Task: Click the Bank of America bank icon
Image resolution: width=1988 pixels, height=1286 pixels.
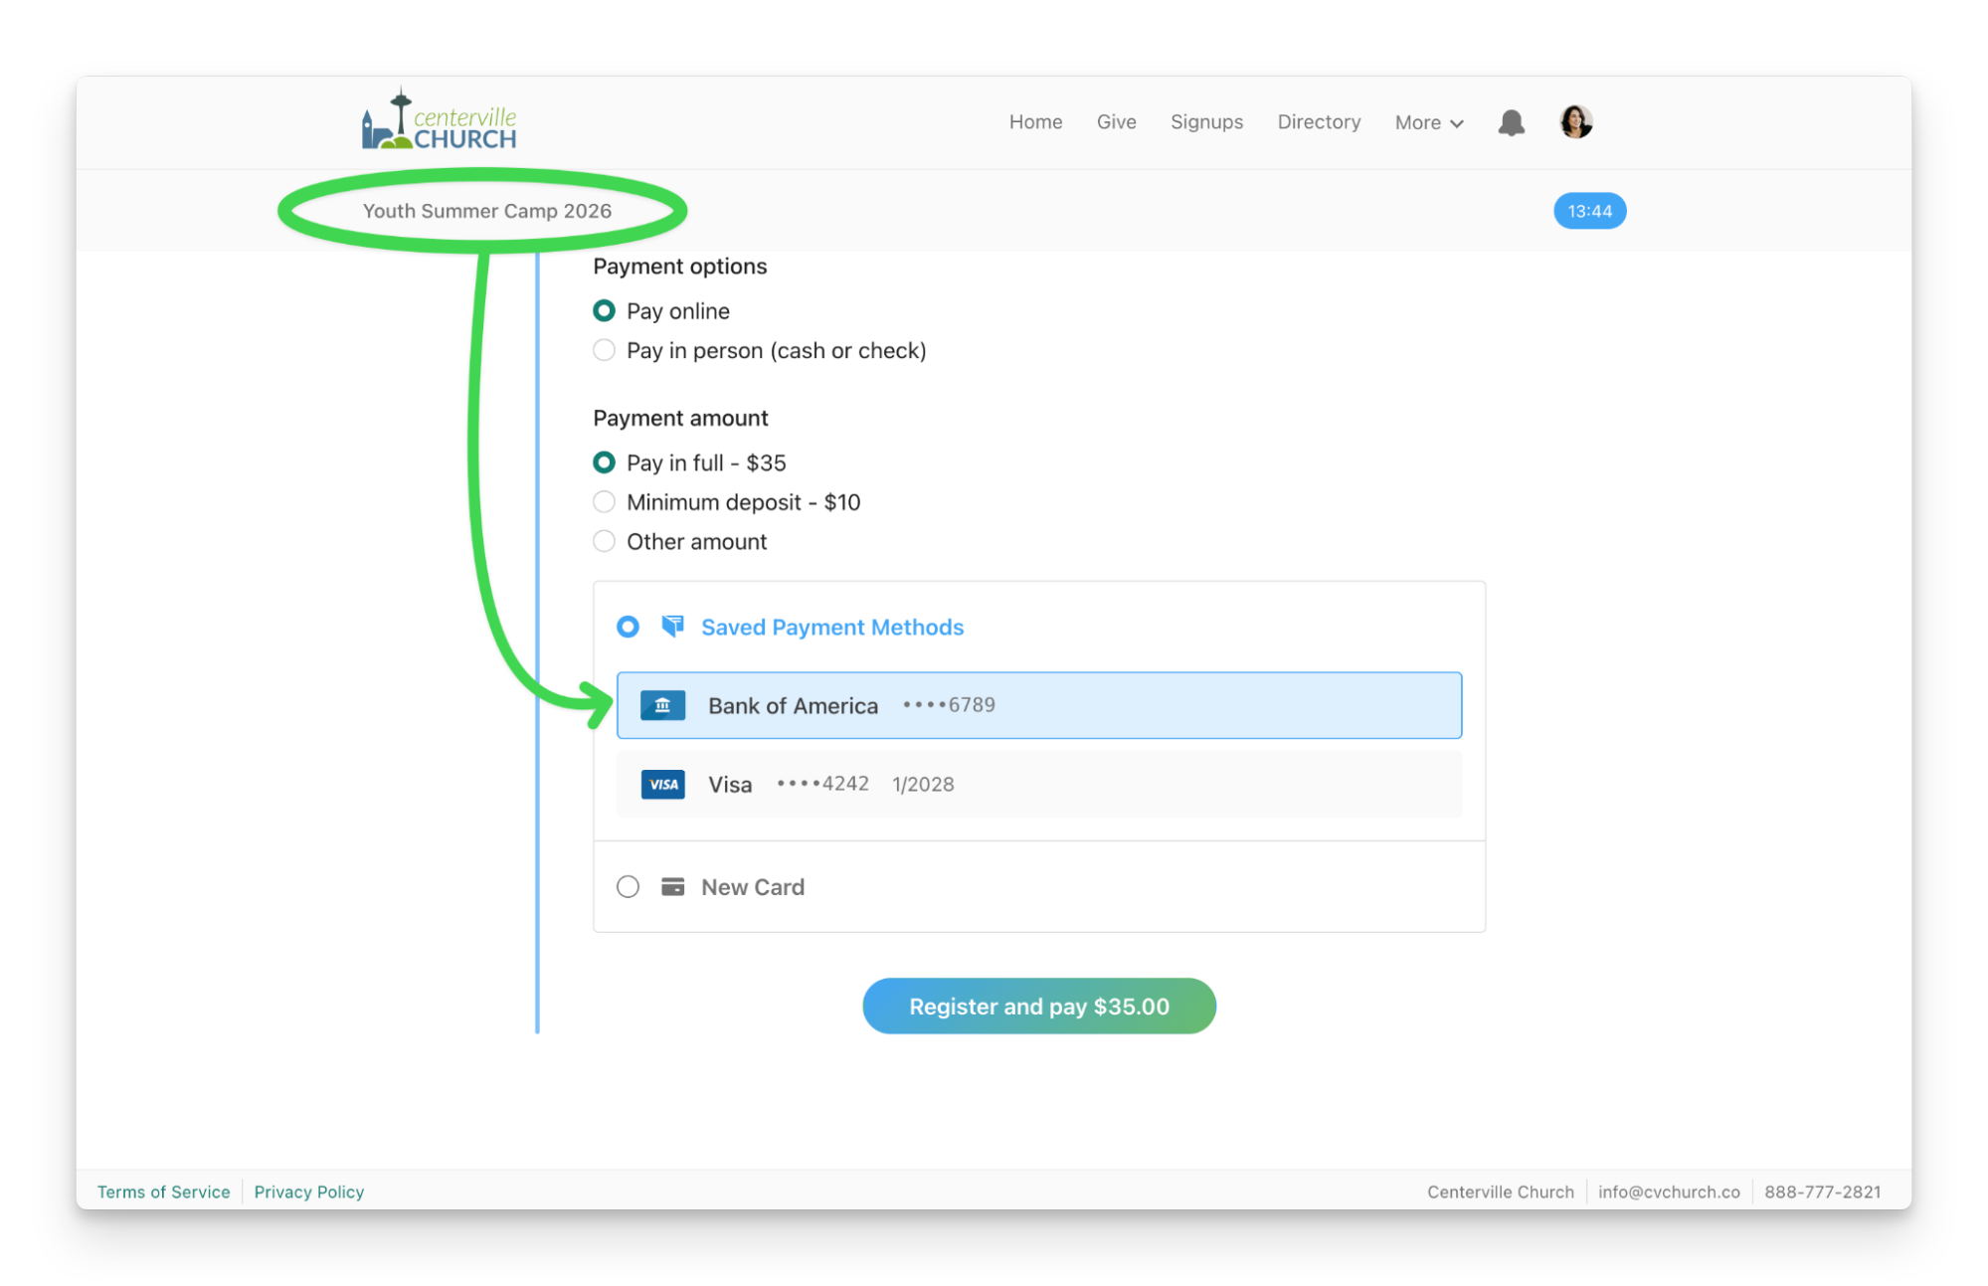Action: point(662,705)
